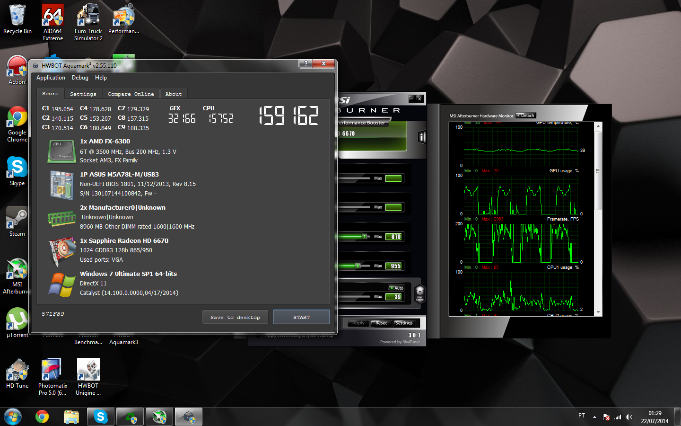Click the fan speed slider track near 39
The image size is (681, 426).
pyautogui.click(x=354, y=297)
